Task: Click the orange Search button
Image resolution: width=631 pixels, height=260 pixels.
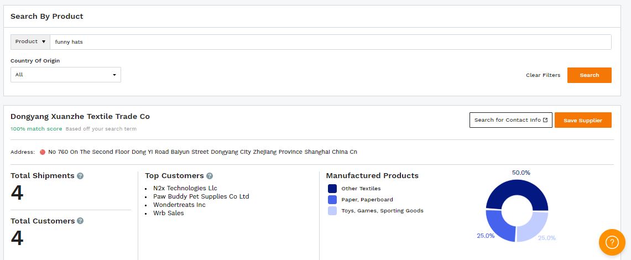Action: (x=589, y=75)
